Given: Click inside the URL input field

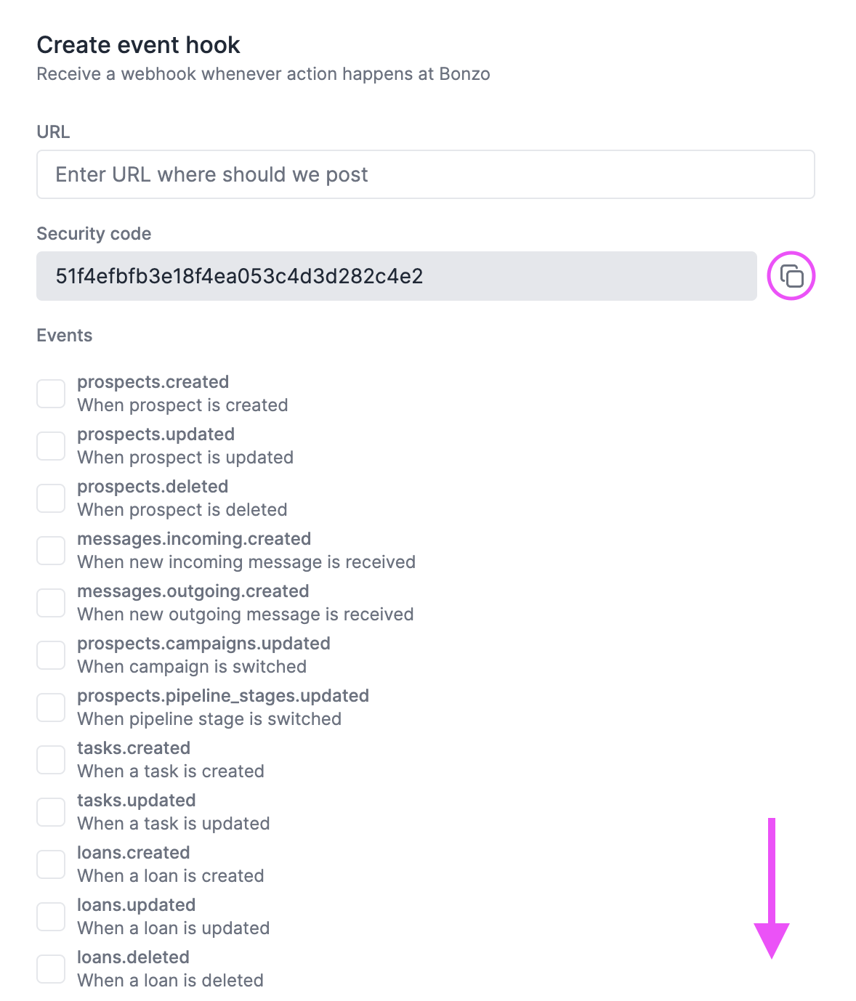Looking at the screenshot, I should (425, 174).
